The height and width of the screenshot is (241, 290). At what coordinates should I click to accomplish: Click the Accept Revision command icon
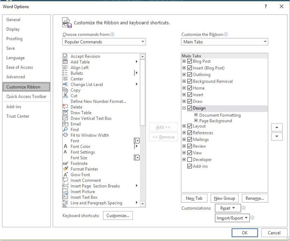(65, 56)
